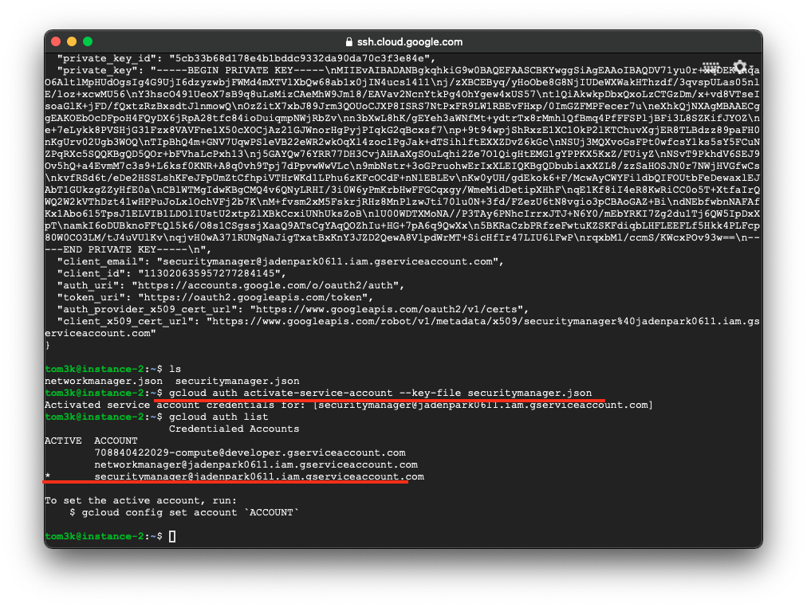Select the networkmanager@jadenpark0611 account row

click(x=256, y=464)
